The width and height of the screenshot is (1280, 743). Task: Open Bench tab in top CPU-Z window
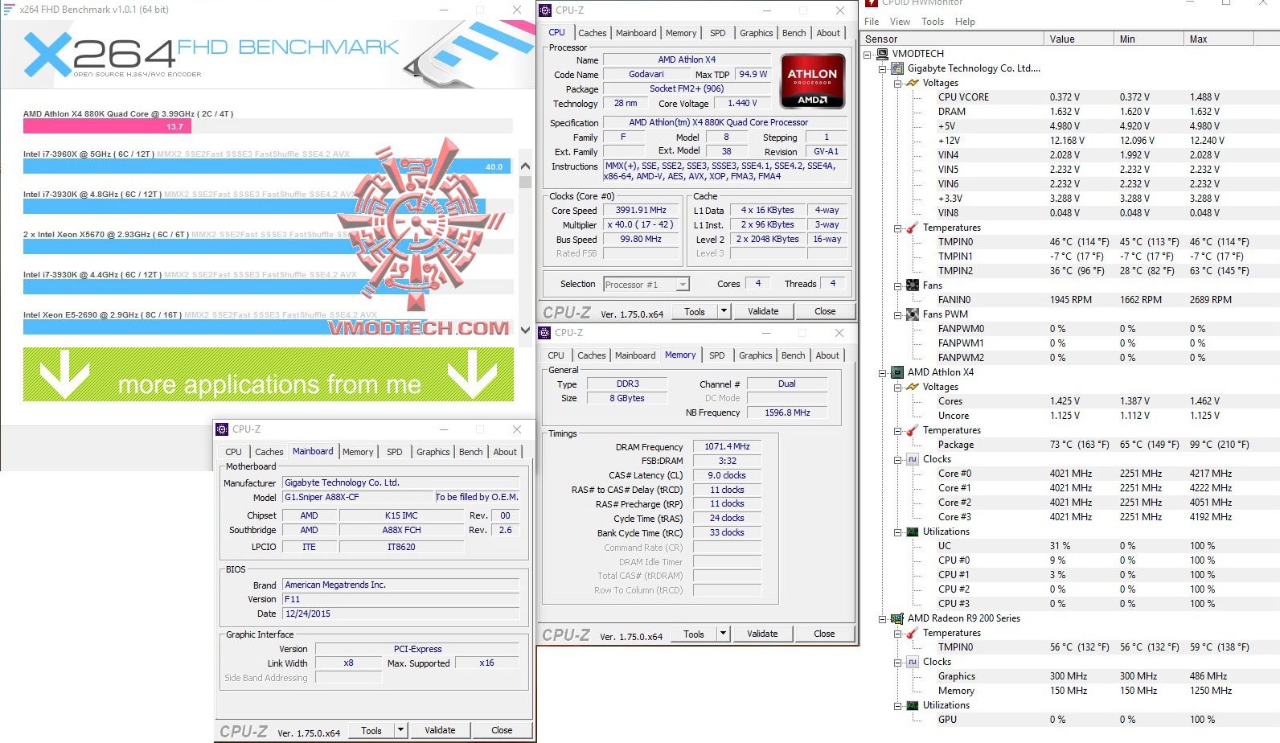(794, 33)
